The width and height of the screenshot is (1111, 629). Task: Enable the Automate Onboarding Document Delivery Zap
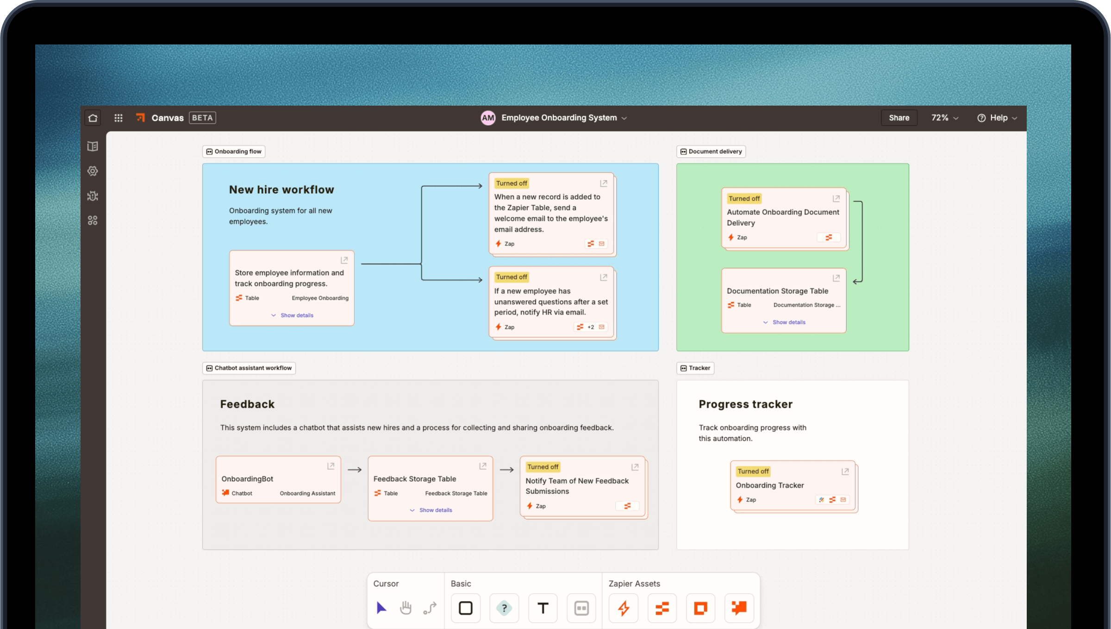click(x=744, y=198)
